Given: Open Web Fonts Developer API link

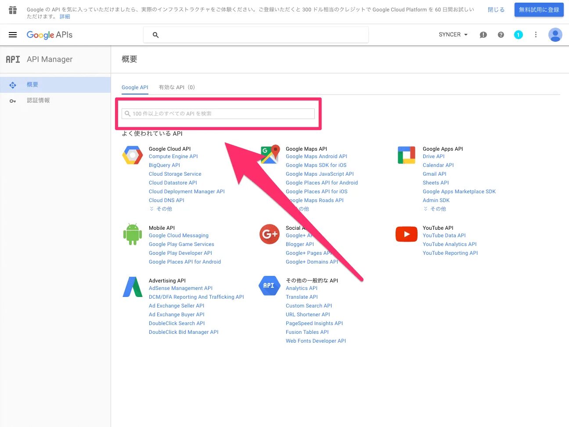Looking at the screenshot, I should coord(316,341).
